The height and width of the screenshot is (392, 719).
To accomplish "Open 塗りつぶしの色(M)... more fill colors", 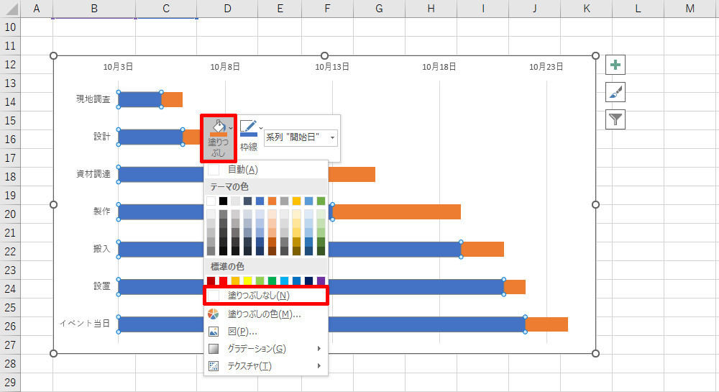I will coord(266,314).
